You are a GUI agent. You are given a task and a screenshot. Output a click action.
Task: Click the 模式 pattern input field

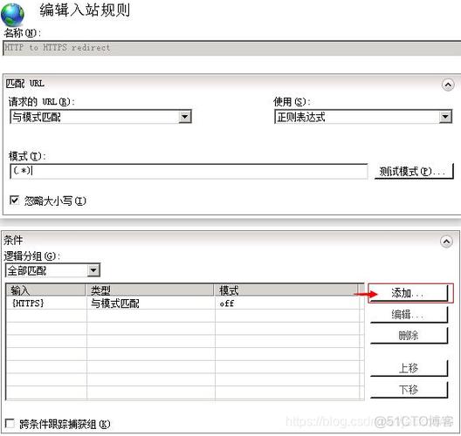[x=189, y=171]
